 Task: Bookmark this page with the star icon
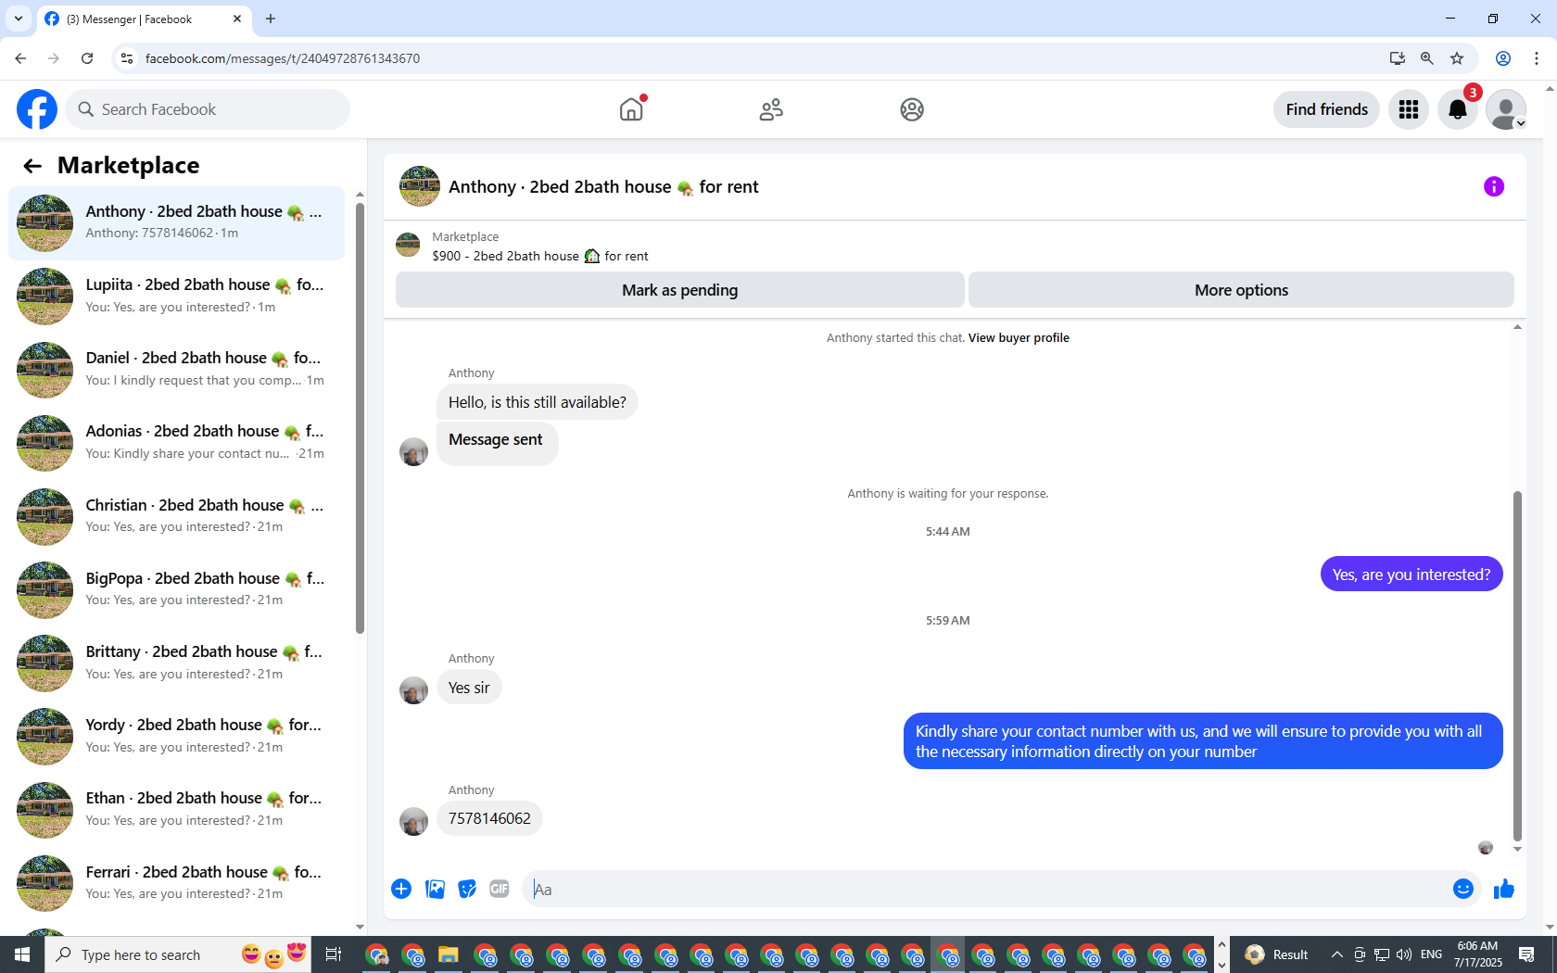(1457, 58)
